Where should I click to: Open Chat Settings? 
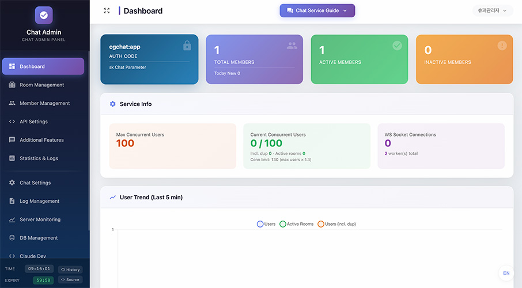(43, 183)
